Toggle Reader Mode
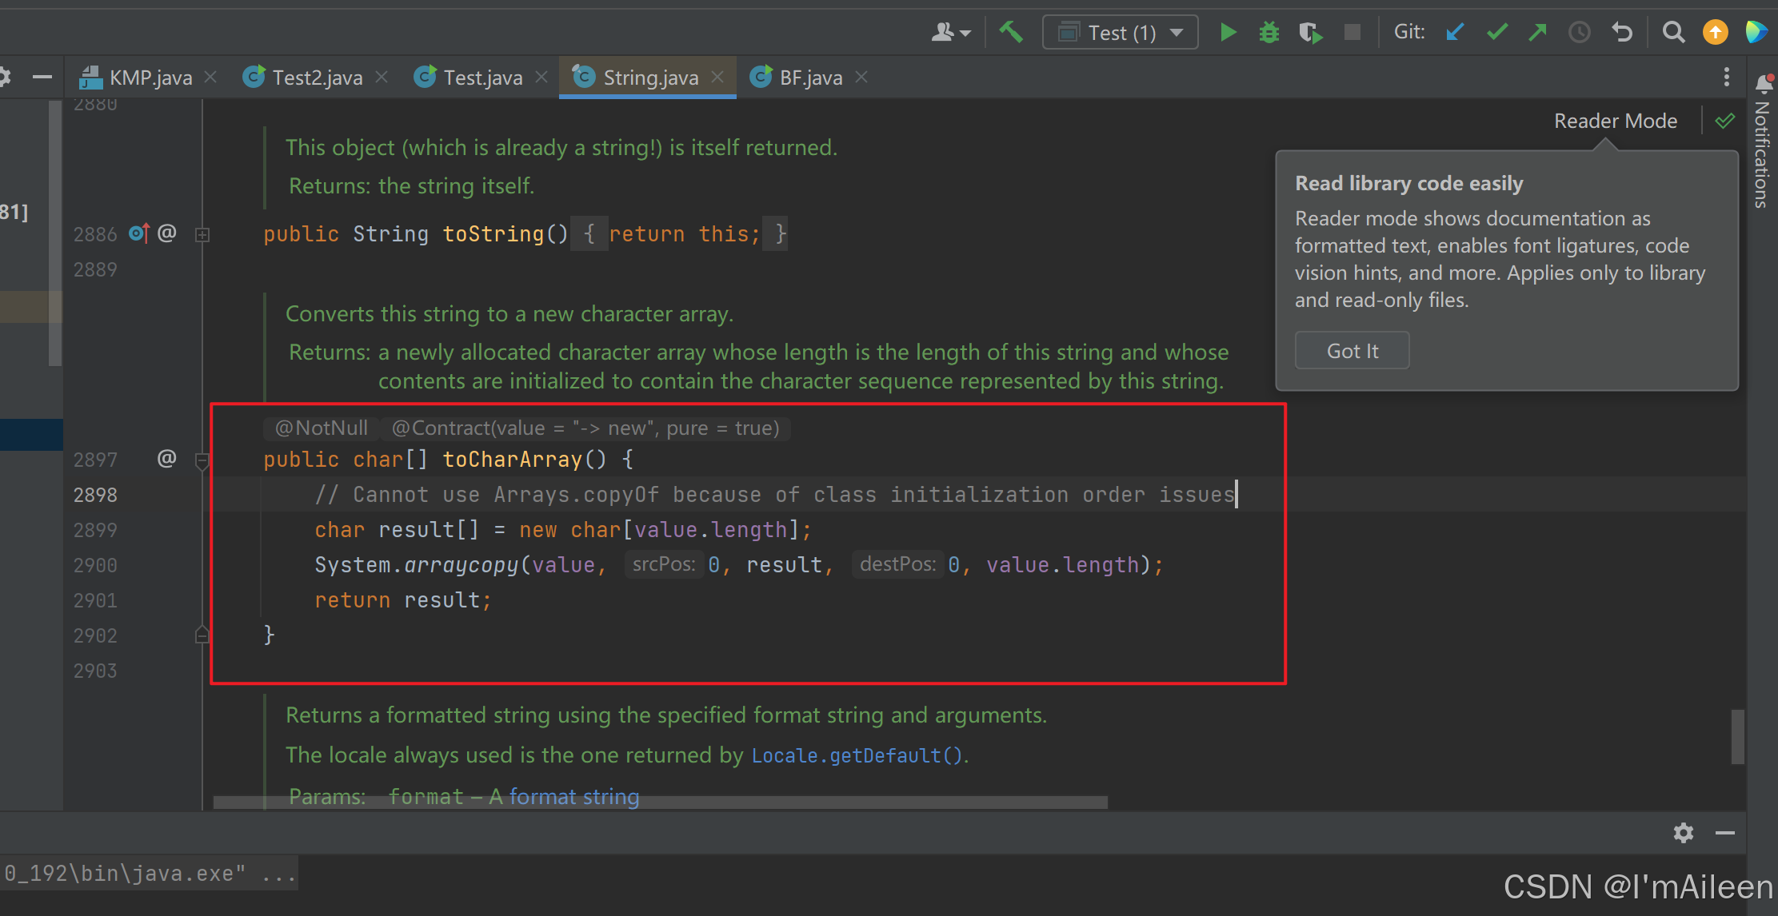 1616,121
